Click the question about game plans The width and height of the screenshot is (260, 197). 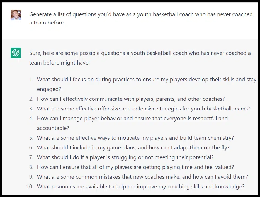tap(133, 147)
